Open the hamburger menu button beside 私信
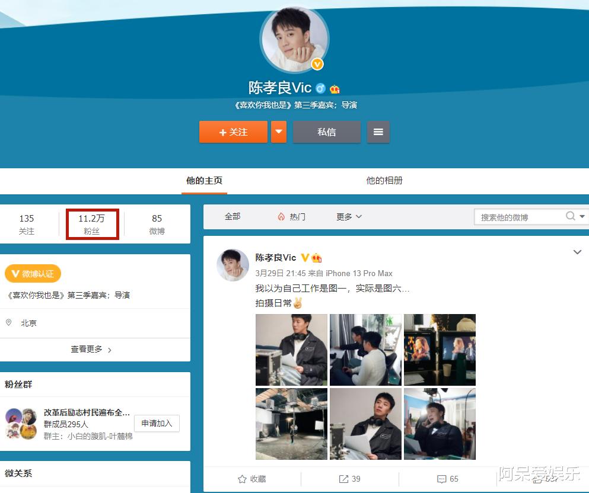Image resolution: width=589 pixels, height=493 pixels. click(x=378, y=132)
